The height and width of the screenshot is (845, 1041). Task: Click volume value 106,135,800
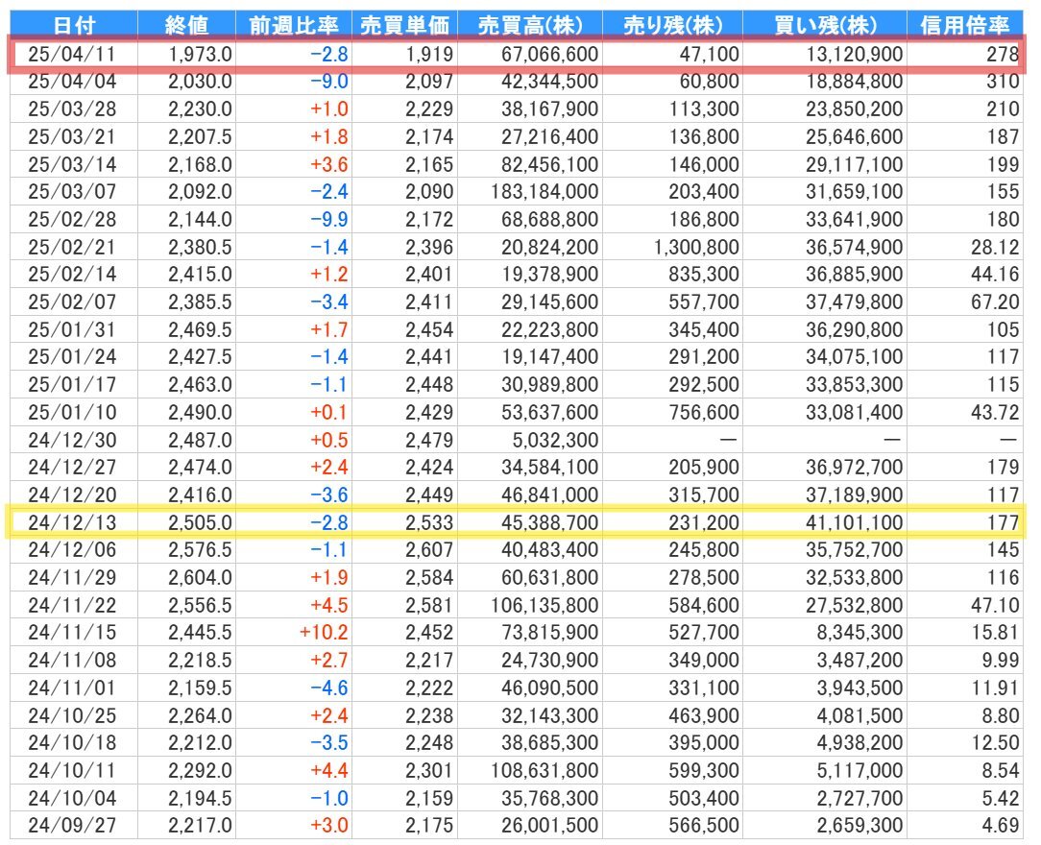pyautogui.click(x=545, y=605)
